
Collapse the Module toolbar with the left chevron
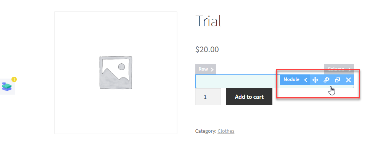306,80
